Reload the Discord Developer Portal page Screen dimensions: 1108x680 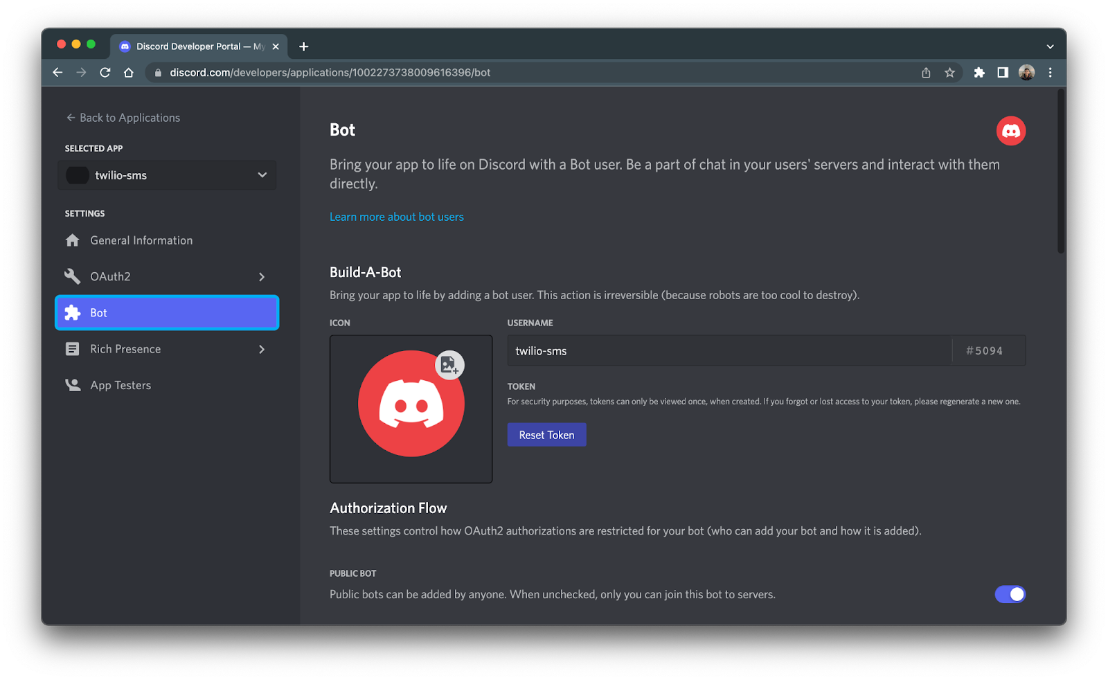pyautogui.click(x=105, y=73)
